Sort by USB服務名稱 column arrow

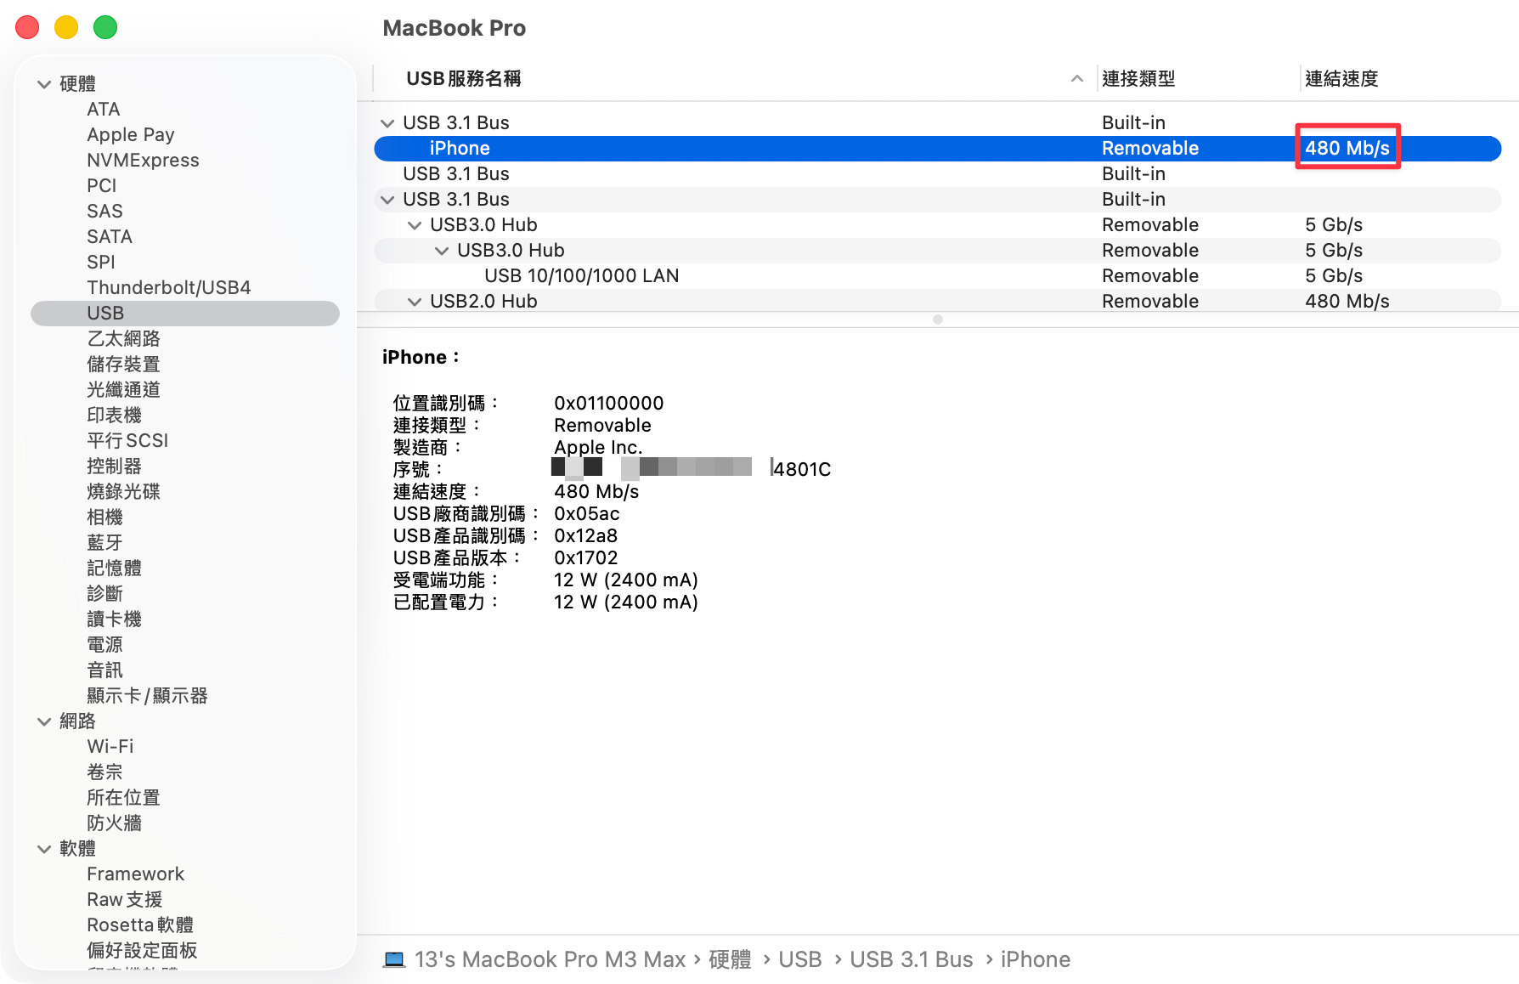pyautogui.click(x=1076, y=79)
